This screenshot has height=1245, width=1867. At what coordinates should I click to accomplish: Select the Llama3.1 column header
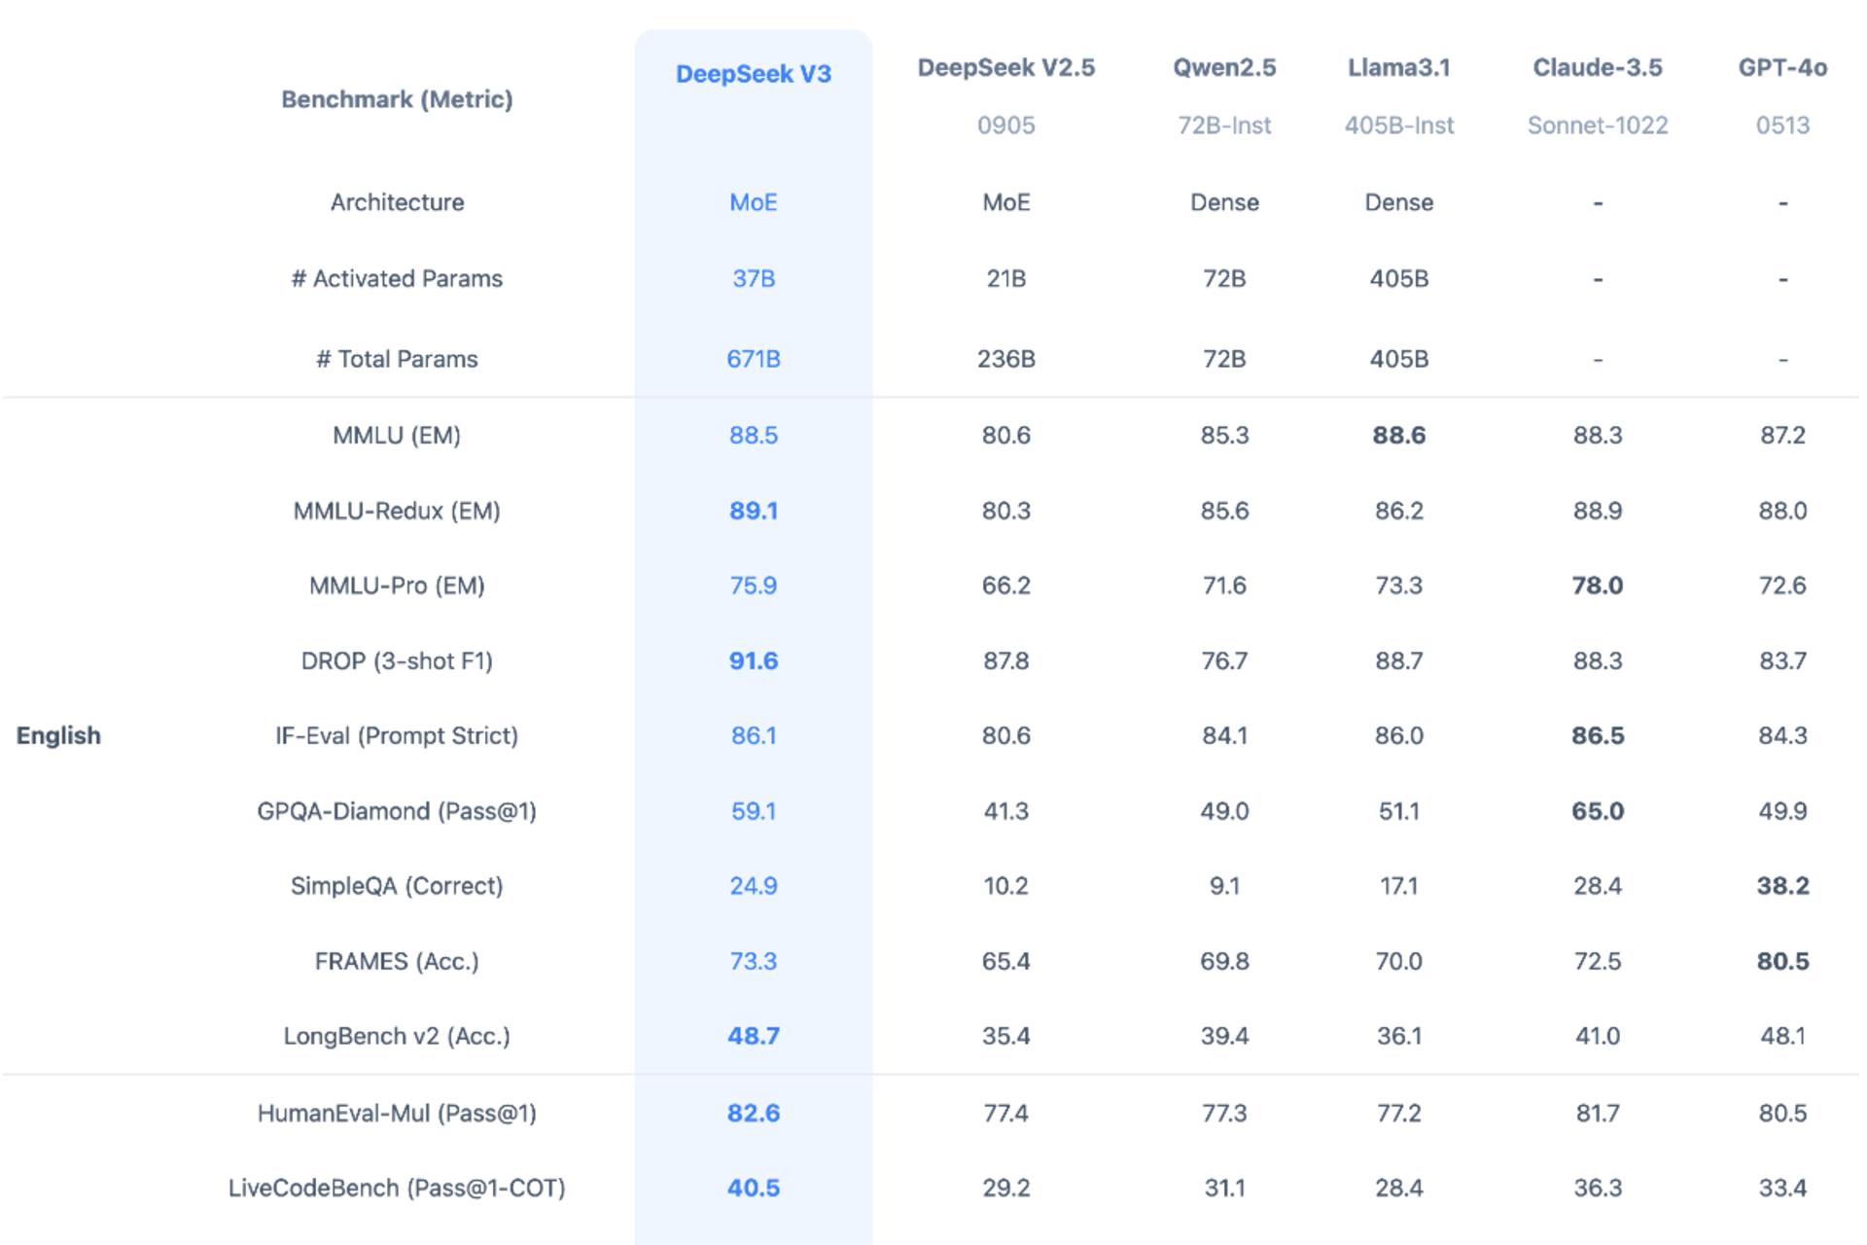click(1399, 67)
